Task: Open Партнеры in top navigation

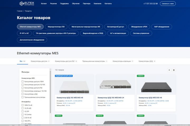Action: tap(87, 3)
